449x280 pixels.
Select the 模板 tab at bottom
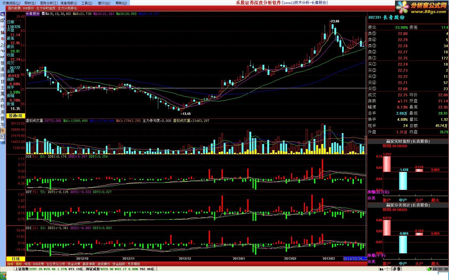pyautogui.click(x=19, y=264)
